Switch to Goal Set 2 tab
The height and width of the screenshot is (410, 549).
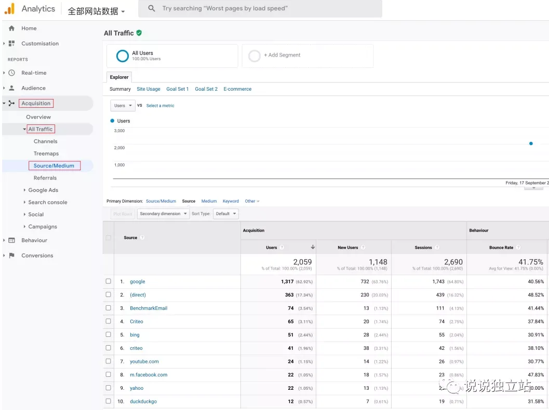point(206,89)
